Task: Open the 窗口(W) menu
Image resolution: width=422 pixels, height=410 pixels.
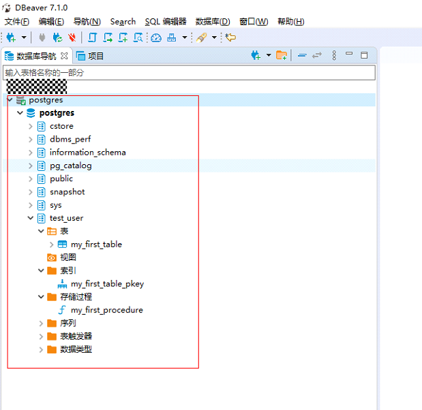Action: tap(254, 22)
